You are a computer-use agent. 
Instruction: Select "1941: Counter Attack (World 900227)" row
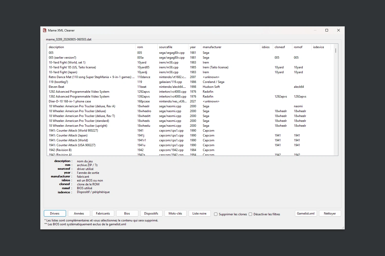click(x=190, y=131)
